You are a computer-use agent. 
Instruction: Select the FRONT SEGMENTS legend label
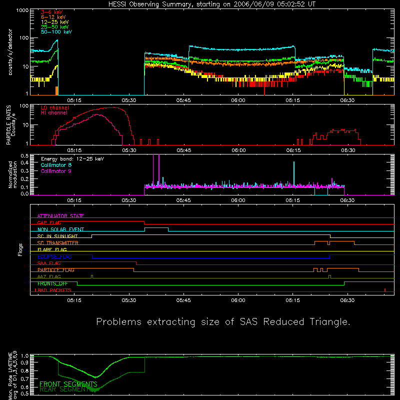68,384
